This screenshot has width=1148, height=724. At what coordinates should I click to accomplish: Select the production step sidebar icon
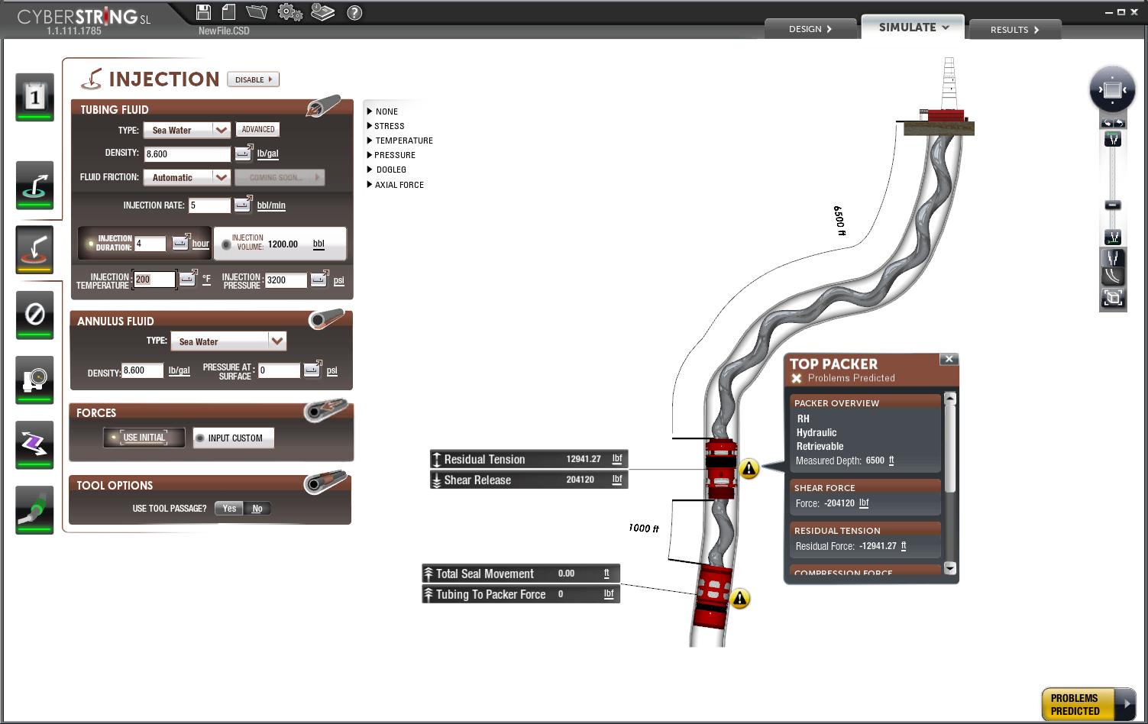tap(34, 185)
